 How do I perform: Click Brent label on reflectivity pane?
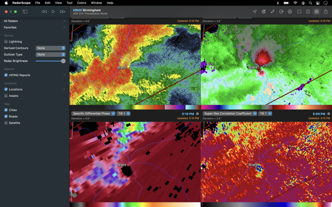point(122,67)
